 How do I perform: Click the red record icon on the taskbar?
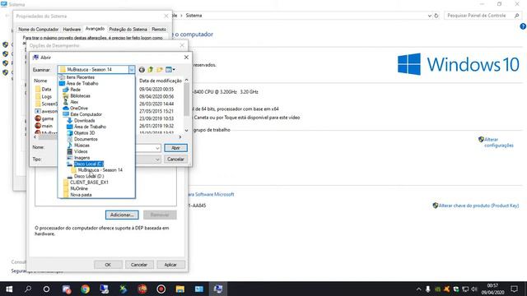tap(161, 289)
